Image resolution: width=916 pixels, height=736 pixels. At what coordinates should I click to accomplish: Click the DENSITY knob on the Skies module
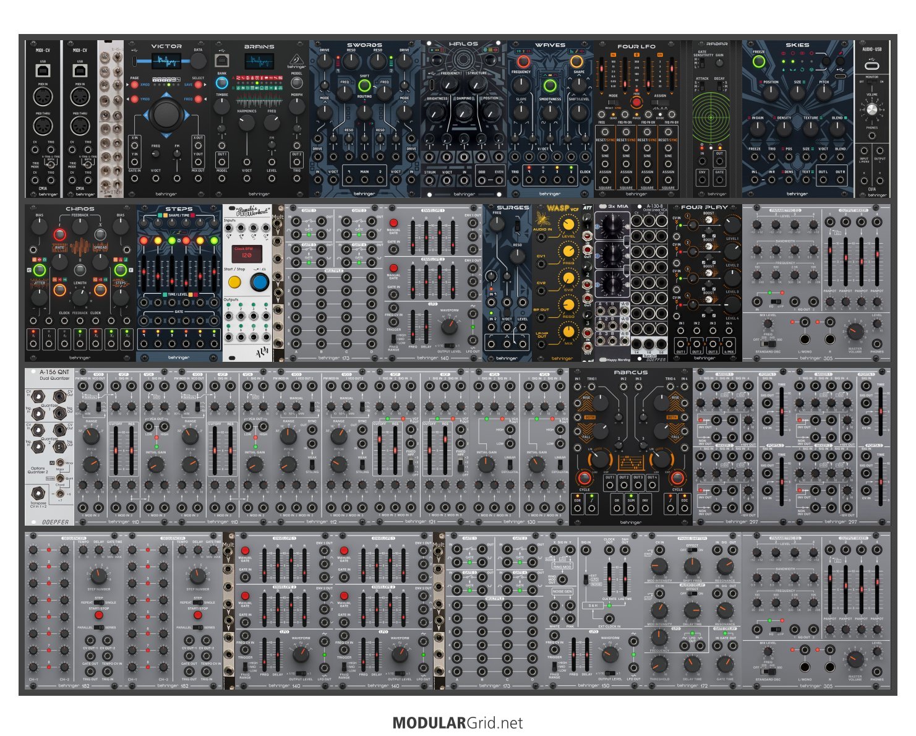coord(784,128)
